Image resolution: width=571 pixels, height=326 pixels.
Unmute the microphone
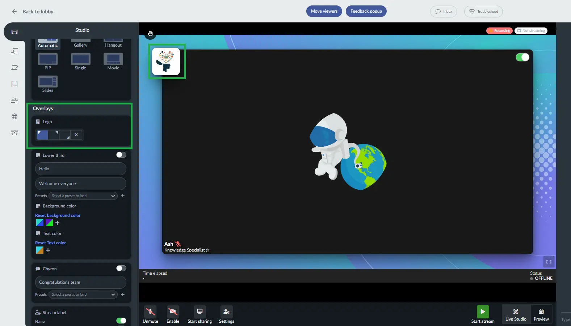(150, 314)
